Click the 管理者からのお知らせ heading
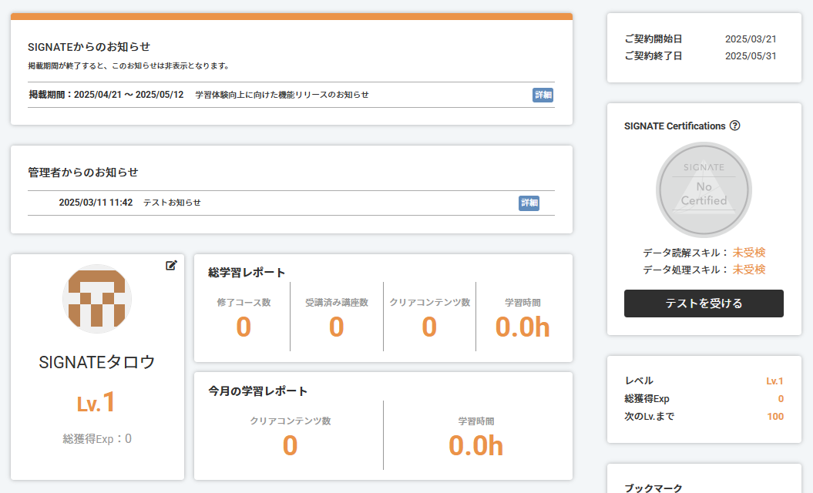 point(83,172)
